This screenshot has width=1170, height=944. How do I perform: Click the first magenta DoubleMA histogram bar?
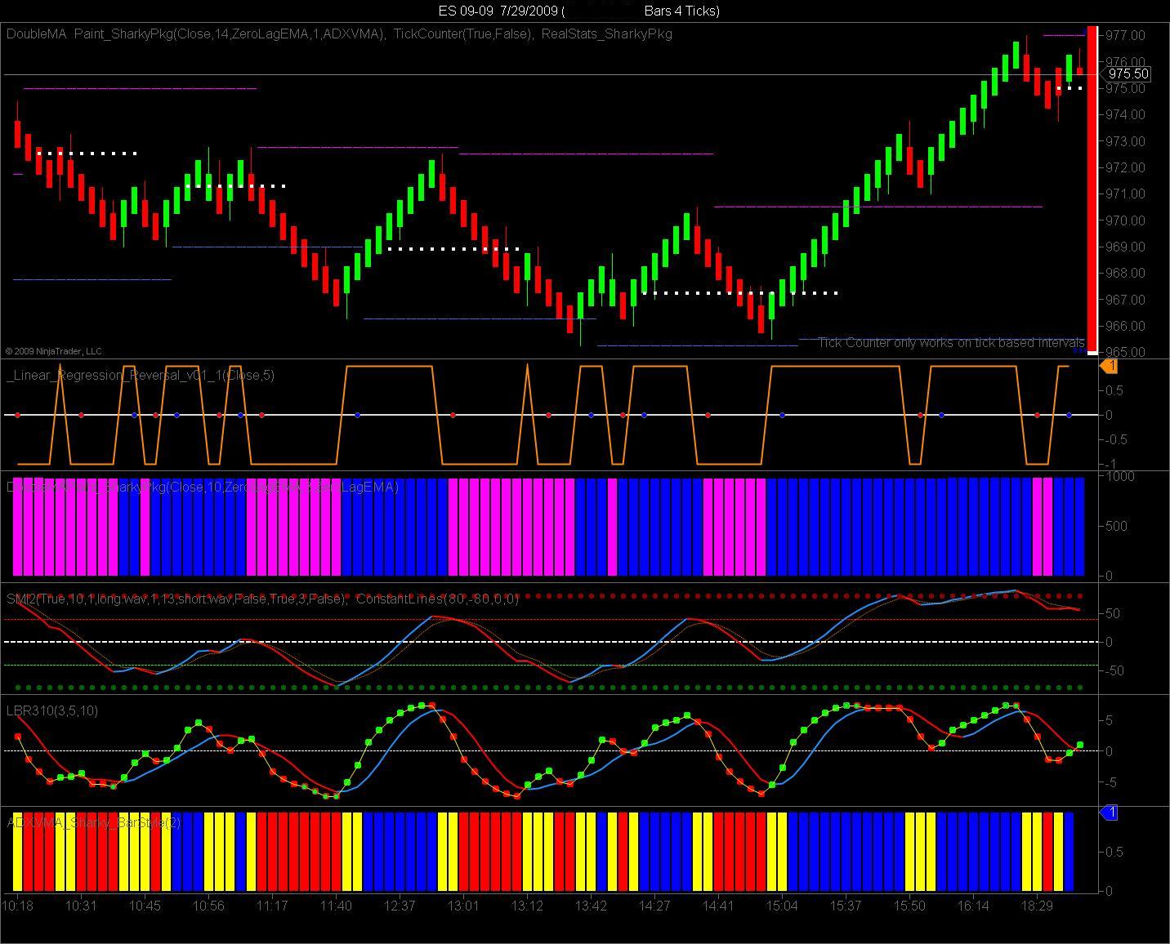[17, 527]
